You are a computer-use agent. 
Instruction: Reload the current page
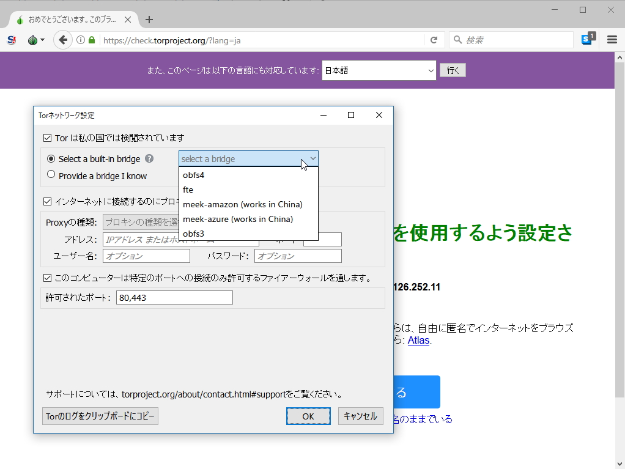(x=434, y=39)
